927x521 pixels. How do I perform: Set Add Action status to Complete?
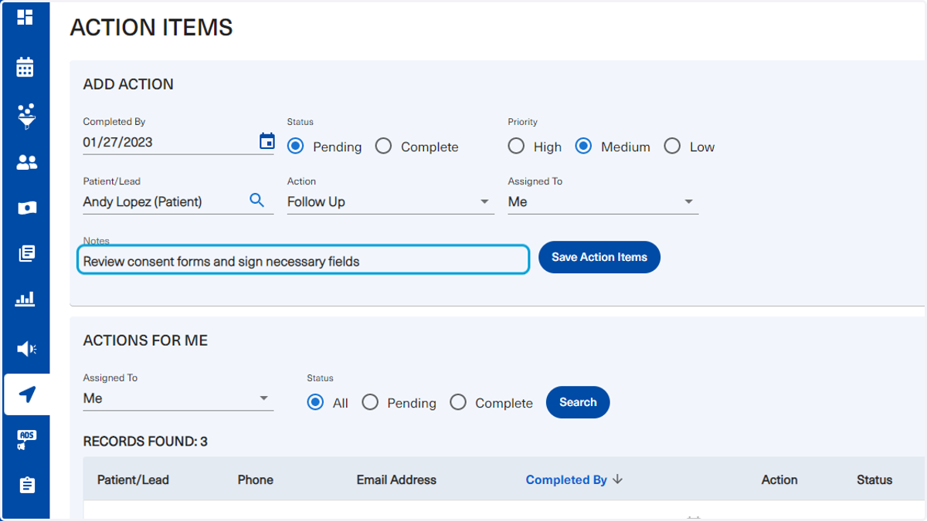click(x=383, y=146)
